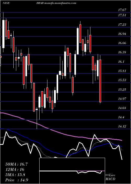131x184 pixels.
Task: Click the BBAR munafa.munafasutra.com title
Action: pyautogui.click(x=56, y=3)
